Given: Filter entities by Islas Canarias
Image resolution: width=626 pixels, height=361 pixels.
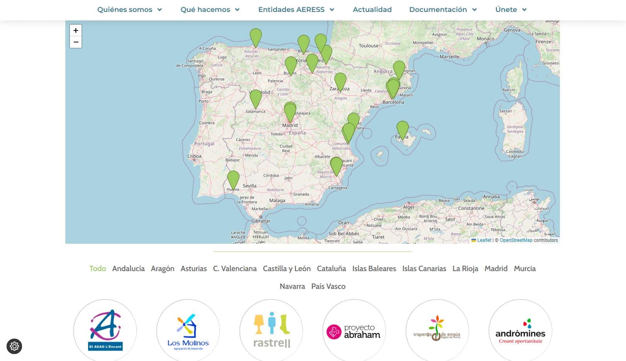Looking at the screenshot, I should (424, 269).
